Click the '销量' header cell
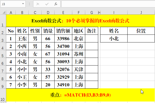The width and height of the screenshot is (155, 103). point(48,31)
